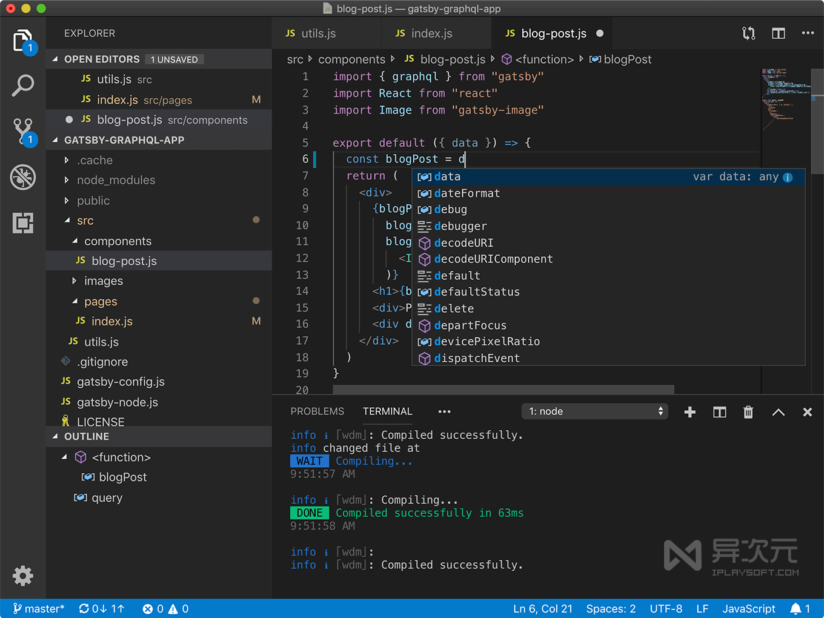Collapse the src folder
The width and height of the screenshot is (824, 618).
point(85,221)
